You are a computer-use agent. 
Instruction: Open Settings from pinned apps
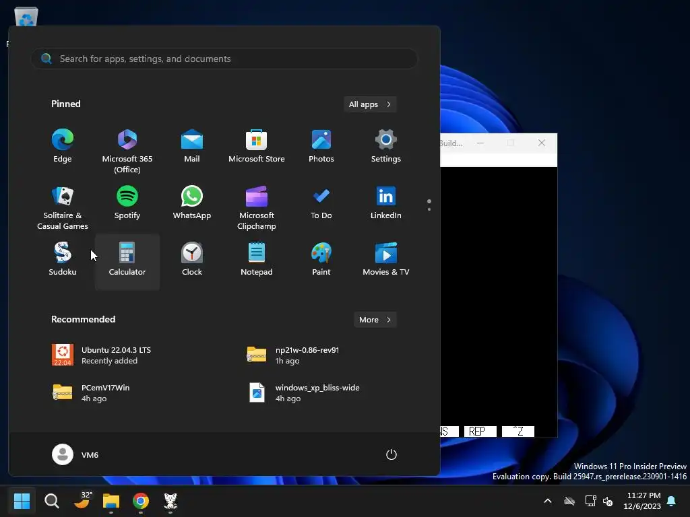(386, 147)
